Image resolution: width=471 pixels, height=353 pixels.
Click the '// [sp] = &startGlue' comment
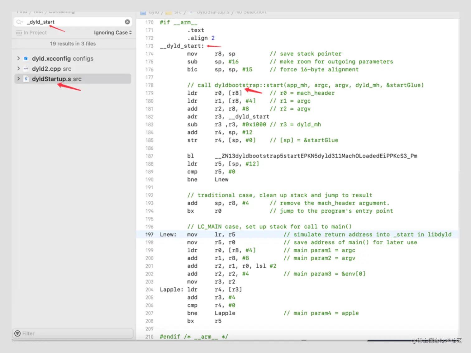[x=304, y=140]
